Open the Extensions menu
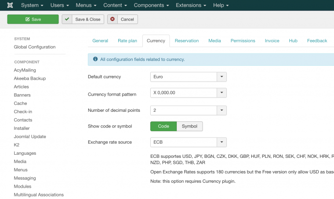The height and width of the screenshot is (199, 334). 191,5
